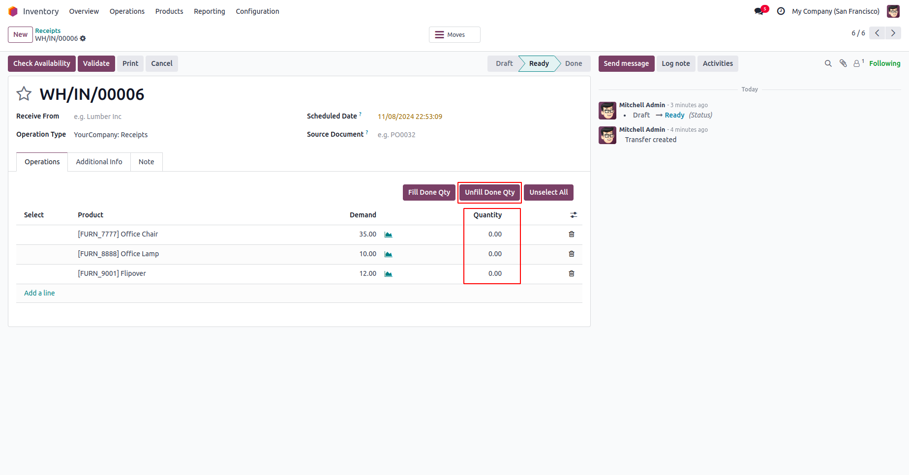Open forecast chart for Office Chair

[x=388, y=235]
